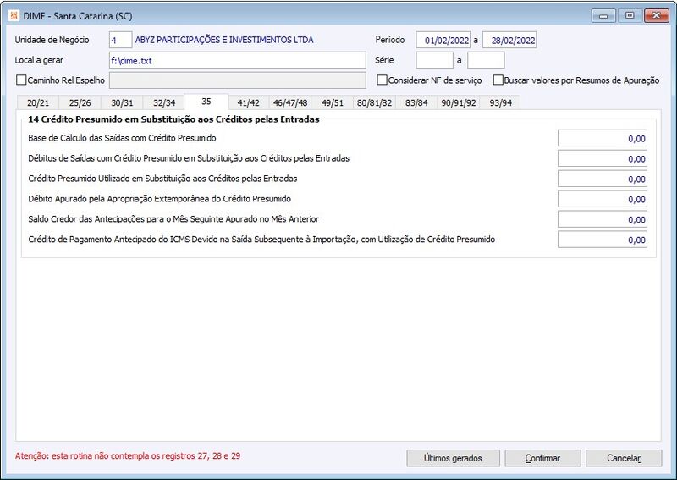677x480 pixels.
Task: Click the Unidade de Negócio label
Action: 52,40
